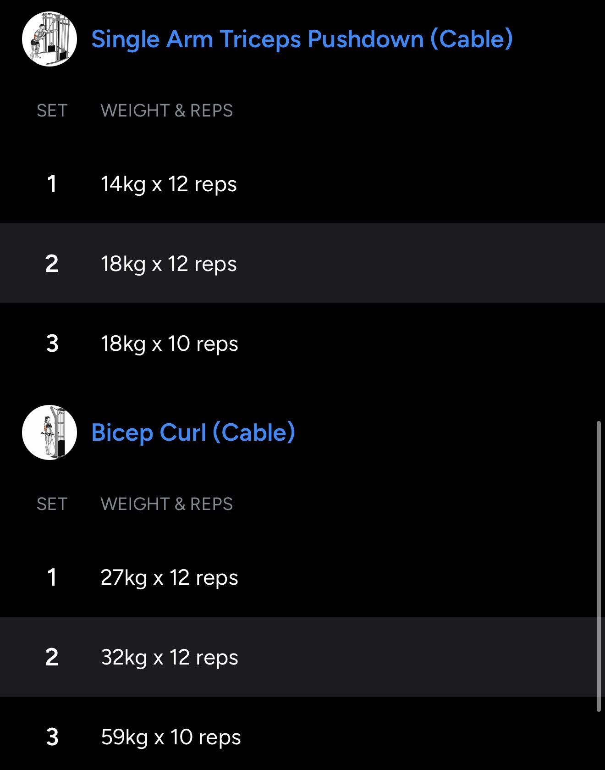Select the 59kg x 10 reps entry

170,737
